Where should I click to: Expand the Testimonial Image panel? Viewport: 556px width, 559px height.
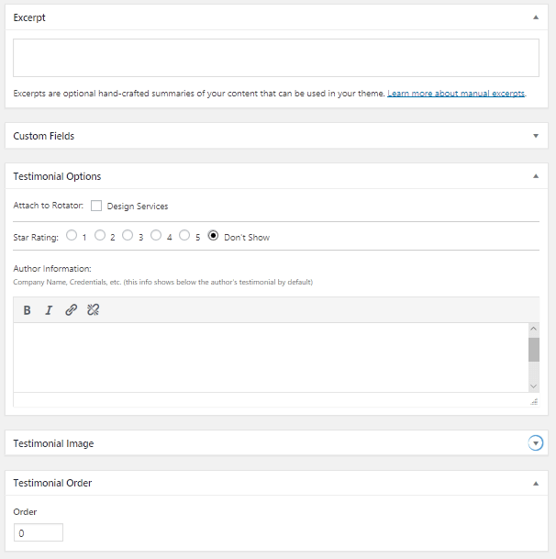pos(536,443)
